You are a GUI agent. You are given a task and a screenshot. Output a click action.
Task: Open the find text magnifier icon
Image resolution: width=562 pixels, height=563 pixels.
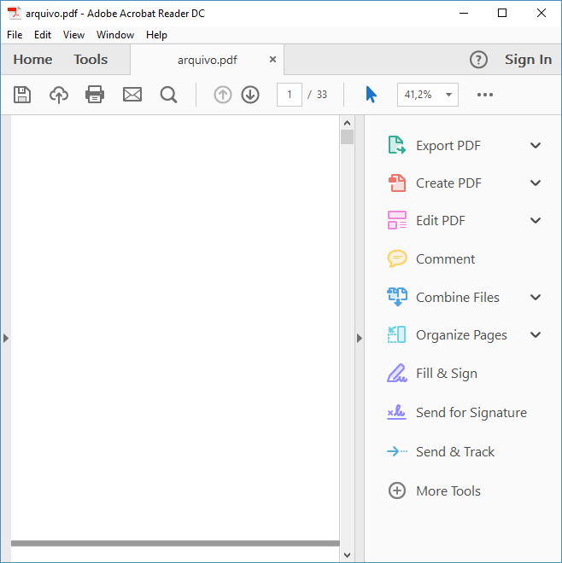(168, 96)
